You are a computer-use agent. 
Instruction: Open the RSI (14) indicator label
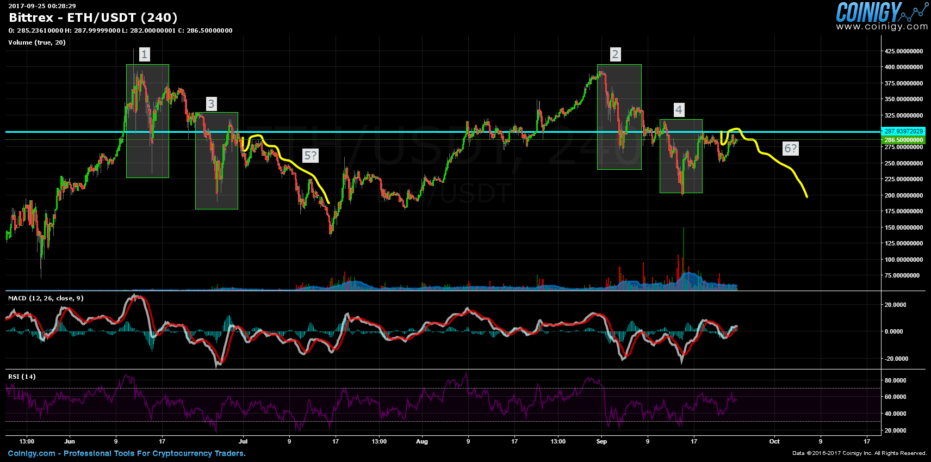(22, 377)
